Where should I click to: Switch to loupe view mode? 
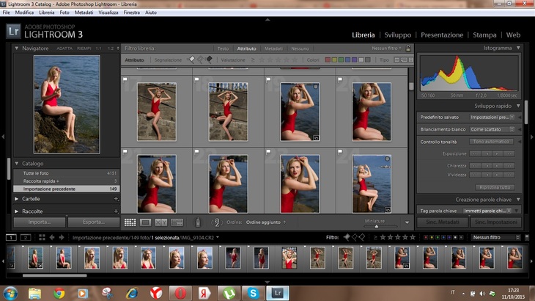click(145, 222)
